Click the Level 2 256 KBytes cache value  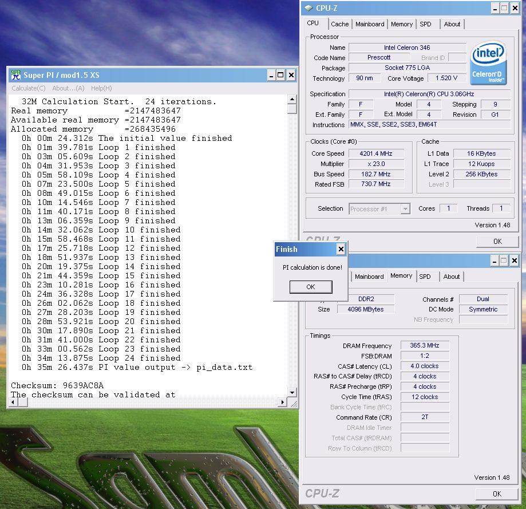(481, 174)
